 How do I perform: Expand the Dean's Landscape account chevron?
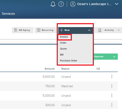(117, 4)
